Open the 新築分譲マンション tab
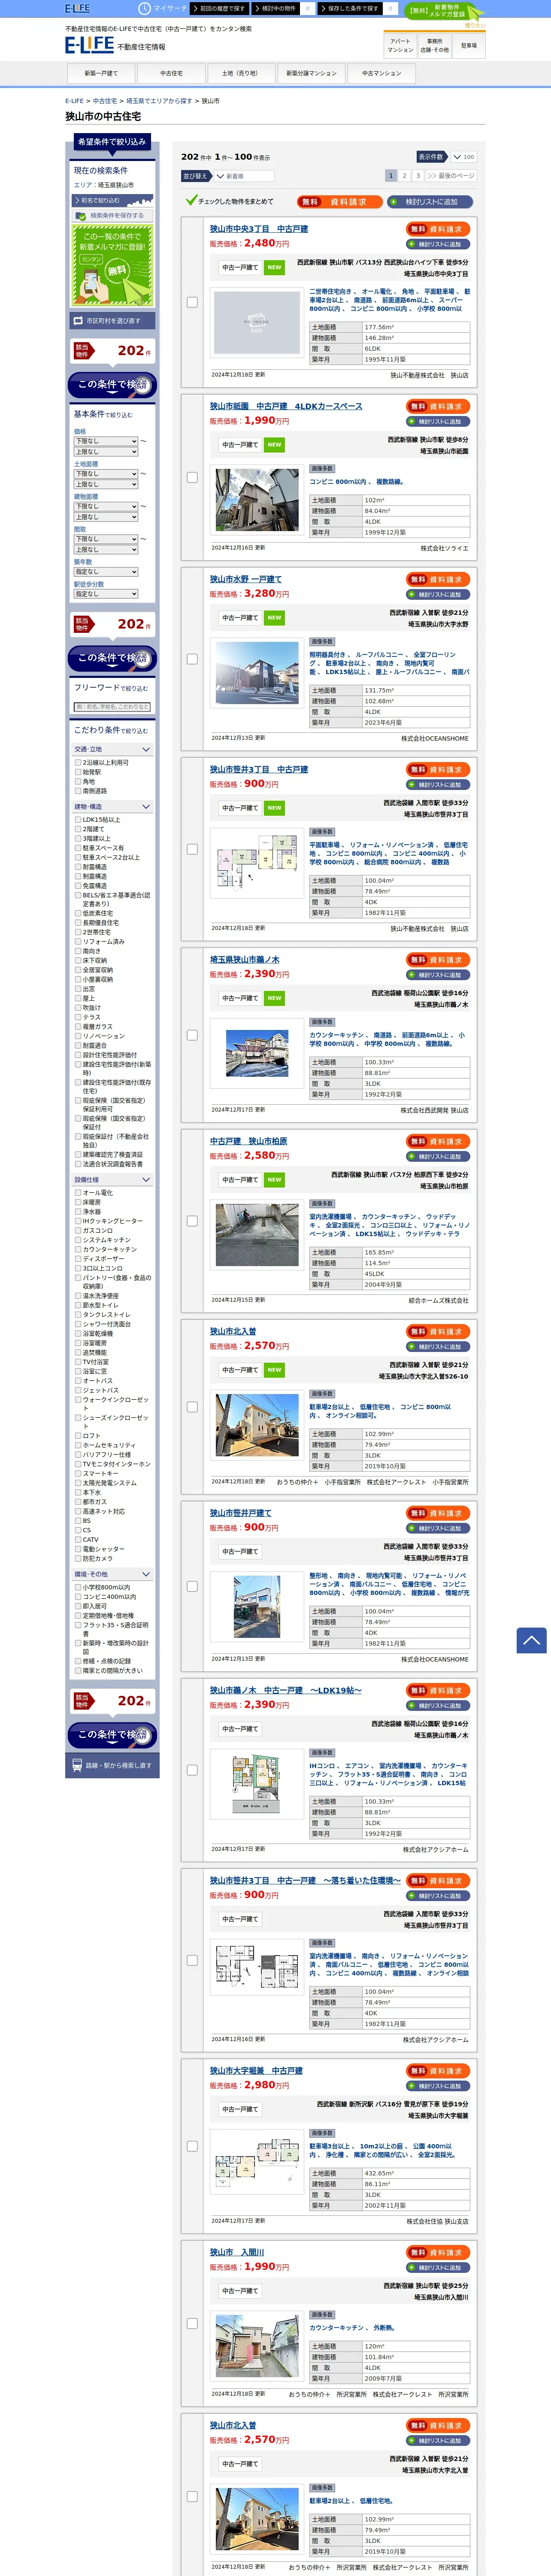The width and height of the screenshot is (551, 2576). (311, 73)
